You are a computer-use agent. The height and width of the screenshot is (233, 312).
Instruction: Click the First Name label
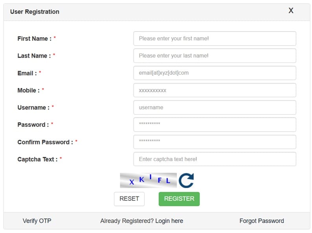pyautogui.click(x=35, y=39)
